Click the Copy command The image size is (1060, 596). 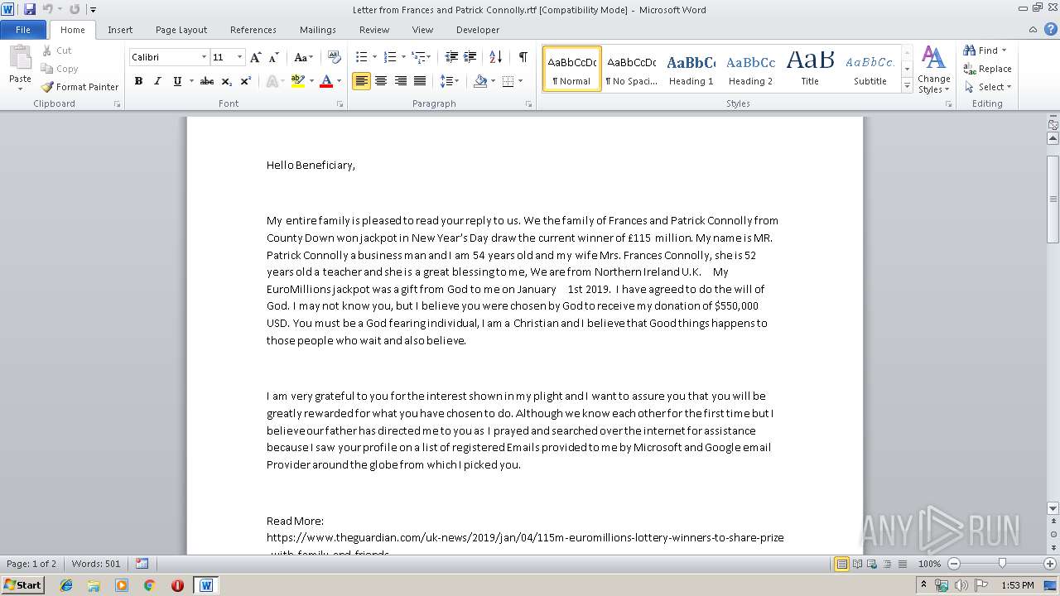coord(60,69)
